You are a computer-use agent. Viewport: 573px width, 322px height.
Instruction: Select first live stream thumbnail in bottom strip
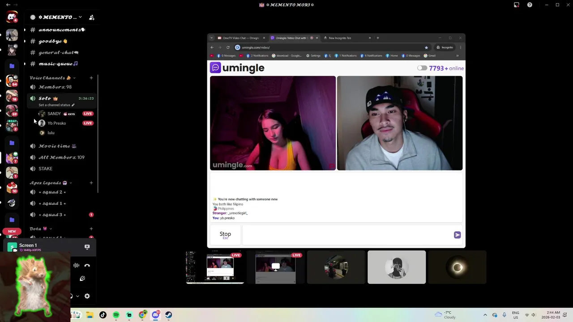(x=215, y=267)
